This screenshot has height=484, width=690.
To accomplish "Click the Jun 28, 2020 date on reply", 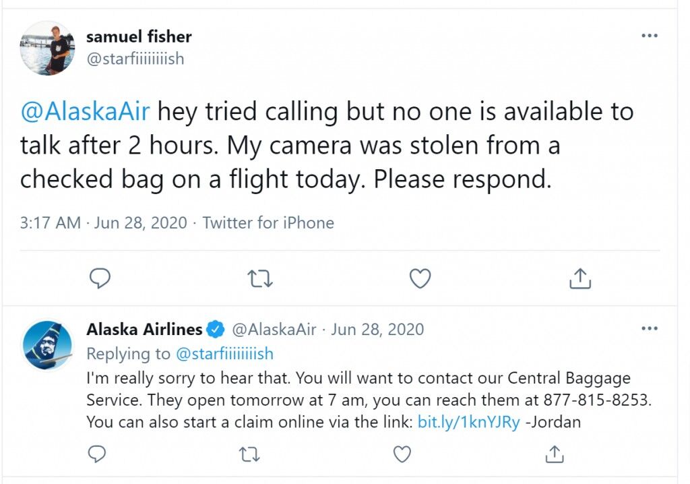I will click(377, 330).
